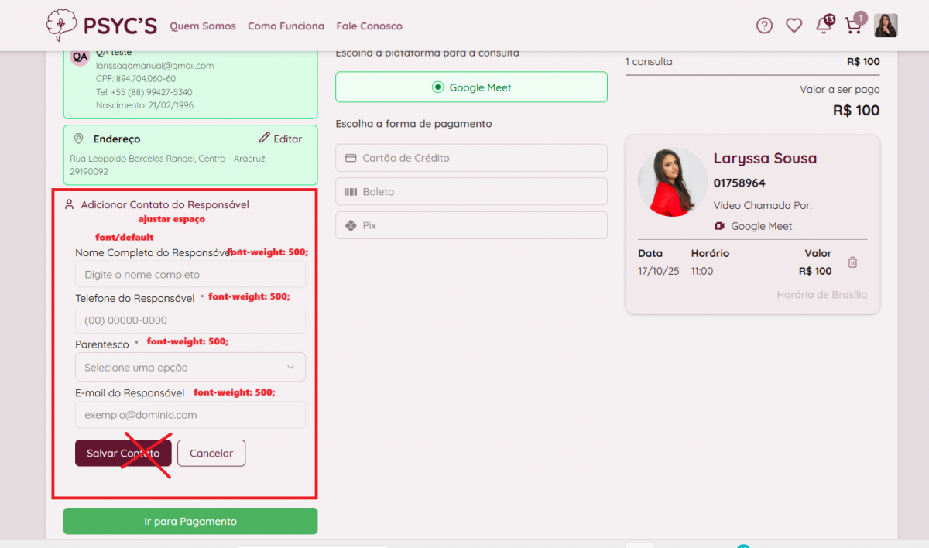Viewport: 929px width, 548px height.
Task: Open the shopping cart icon
Action: 853,26
